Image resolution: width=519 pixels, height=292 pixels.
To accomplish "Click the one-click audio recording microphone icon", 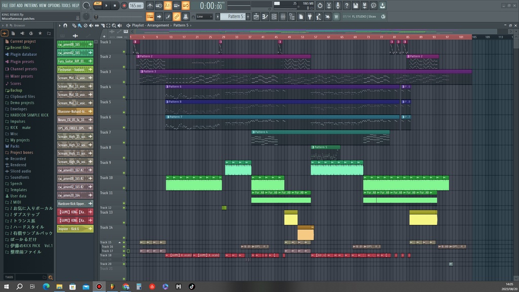I will coord(338,5).
